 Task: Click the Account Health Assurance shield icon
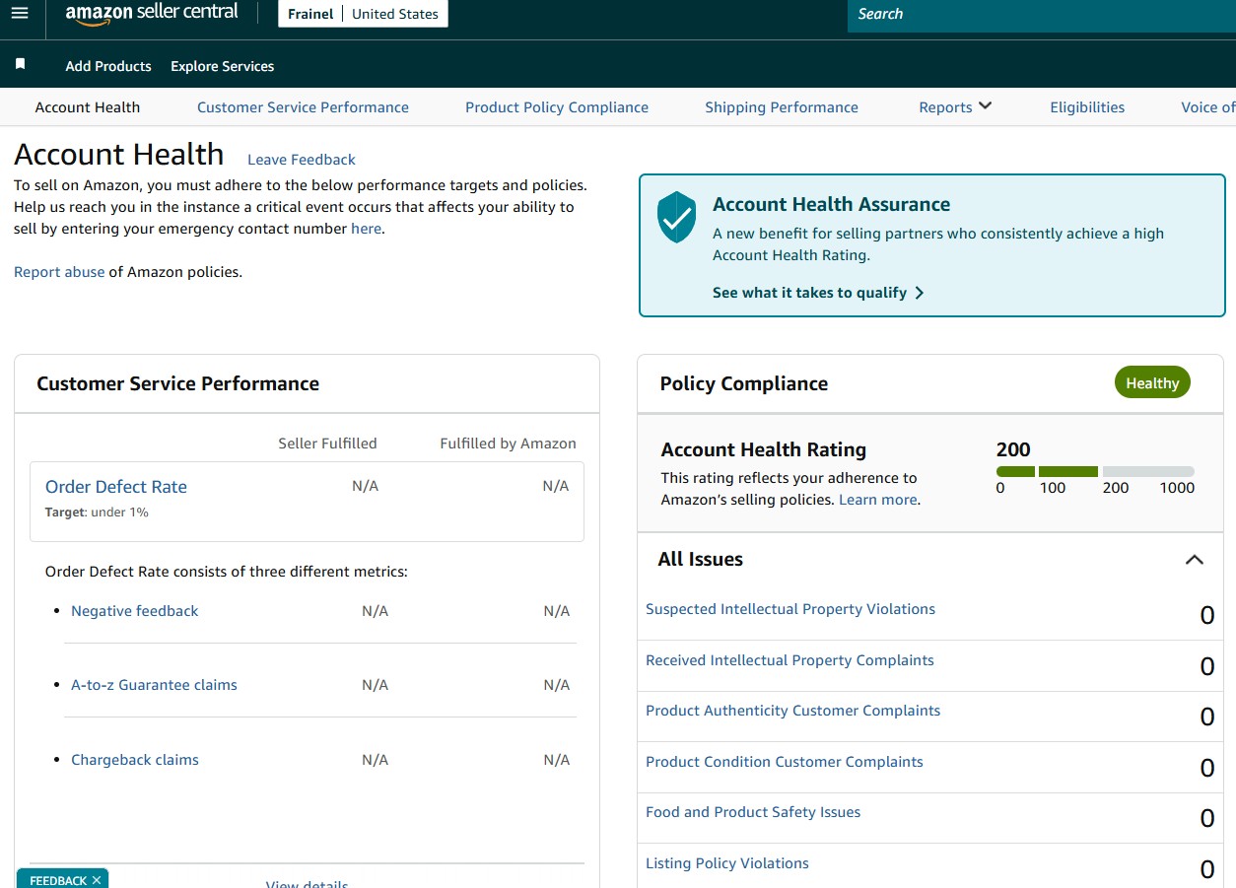pos(676,218)
